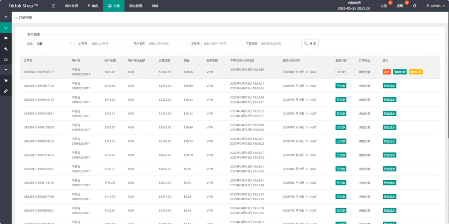
Task: Switch to the 角色 tab
Action: (x=93, y=6)
